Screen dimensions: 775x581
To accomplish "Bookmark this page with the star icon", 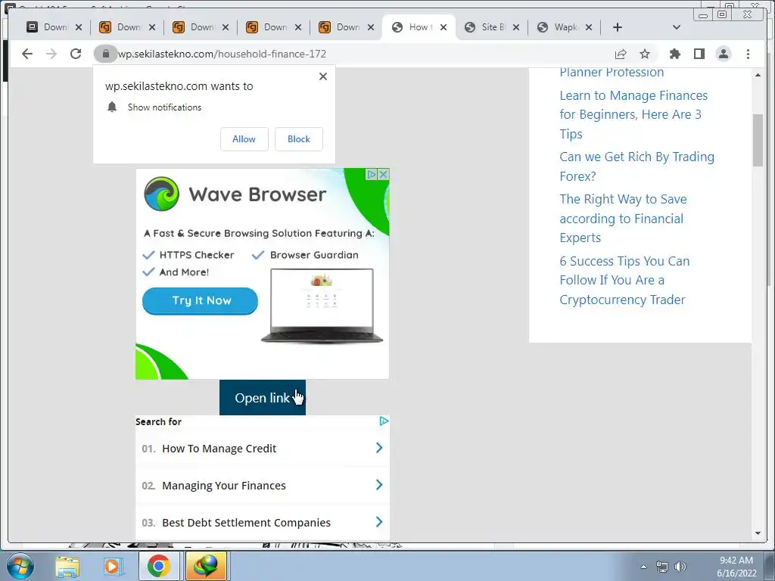I will tap(645, 54).
